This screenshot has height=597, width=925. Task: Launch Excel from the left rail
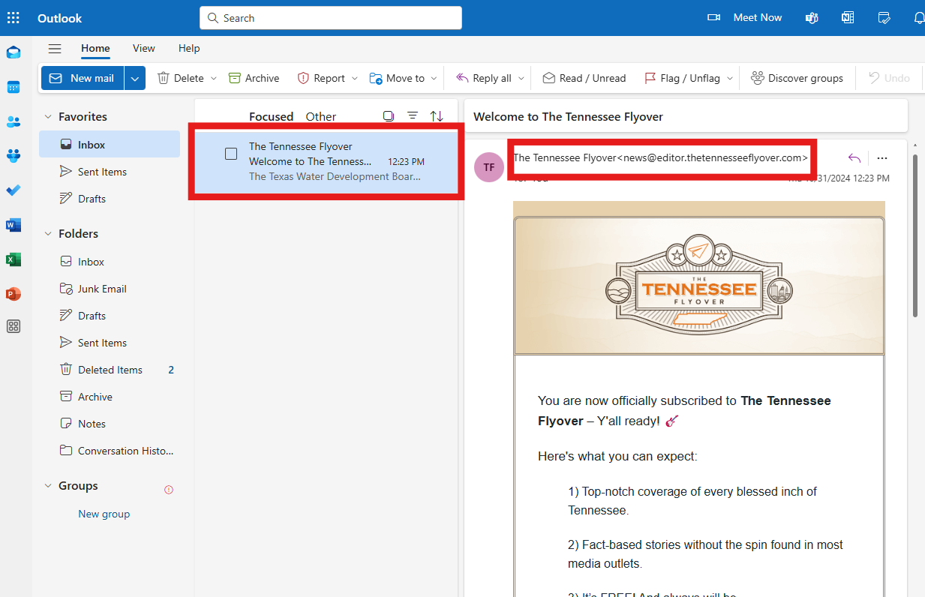14,259
